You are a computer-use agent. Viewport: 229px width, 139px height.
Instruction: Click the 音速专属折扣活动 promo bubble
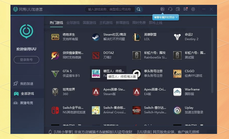point(164,17)
